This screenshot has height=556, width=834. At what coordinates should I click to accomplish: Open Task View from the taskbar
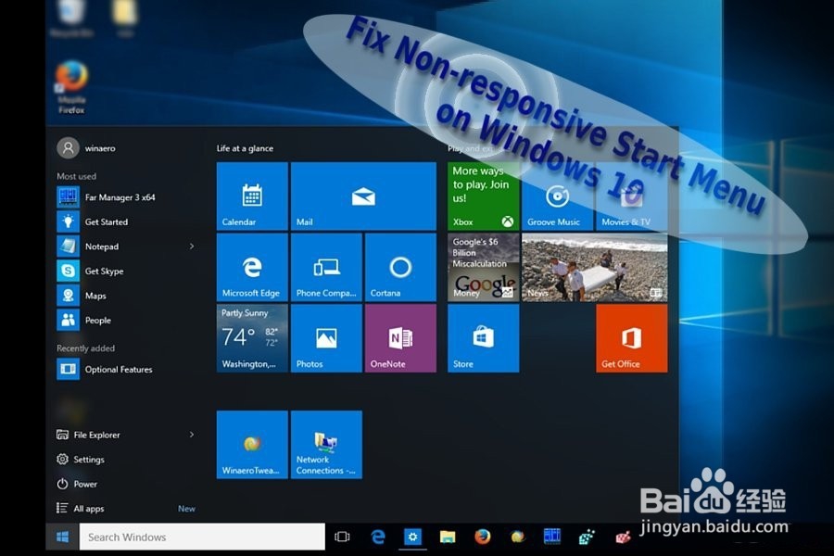pos(342,537)
